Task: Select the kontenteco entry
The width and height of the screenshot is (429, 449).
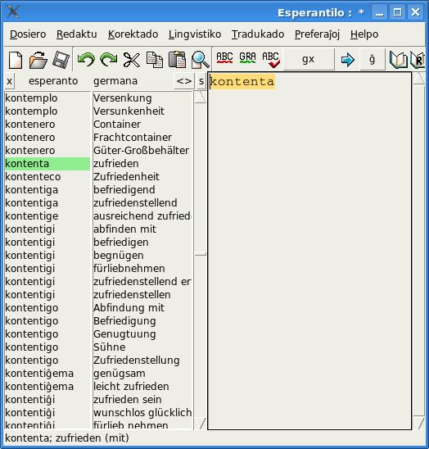Action: click(33, 177)
